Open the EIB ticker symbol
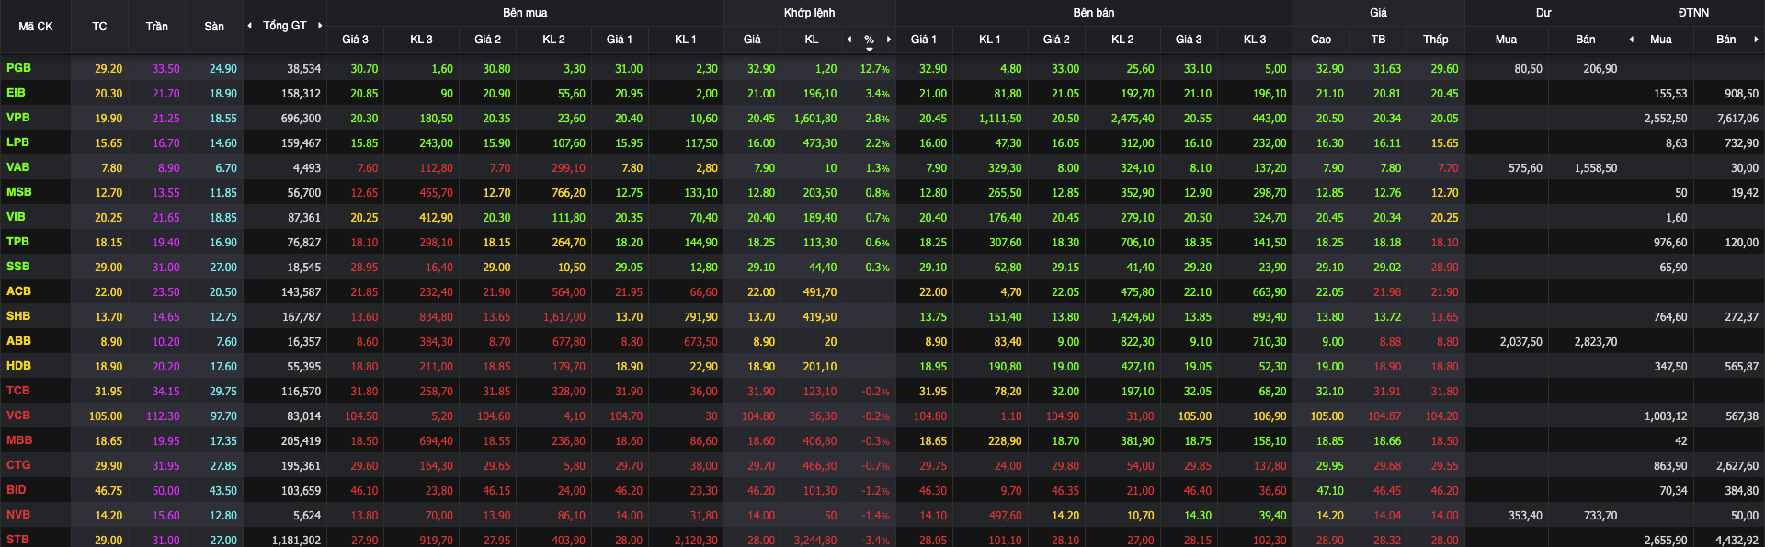Image resolution: width=1765 pixels, height=547 pixels. tap(16, 93)
